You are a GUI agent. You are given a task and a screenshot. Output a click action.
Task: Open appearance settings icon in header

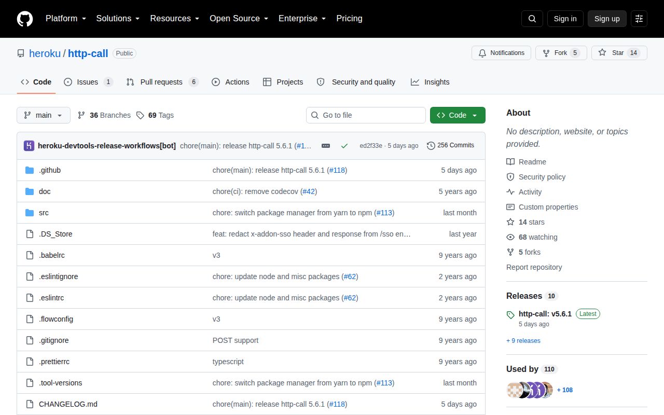coord(639,19)
